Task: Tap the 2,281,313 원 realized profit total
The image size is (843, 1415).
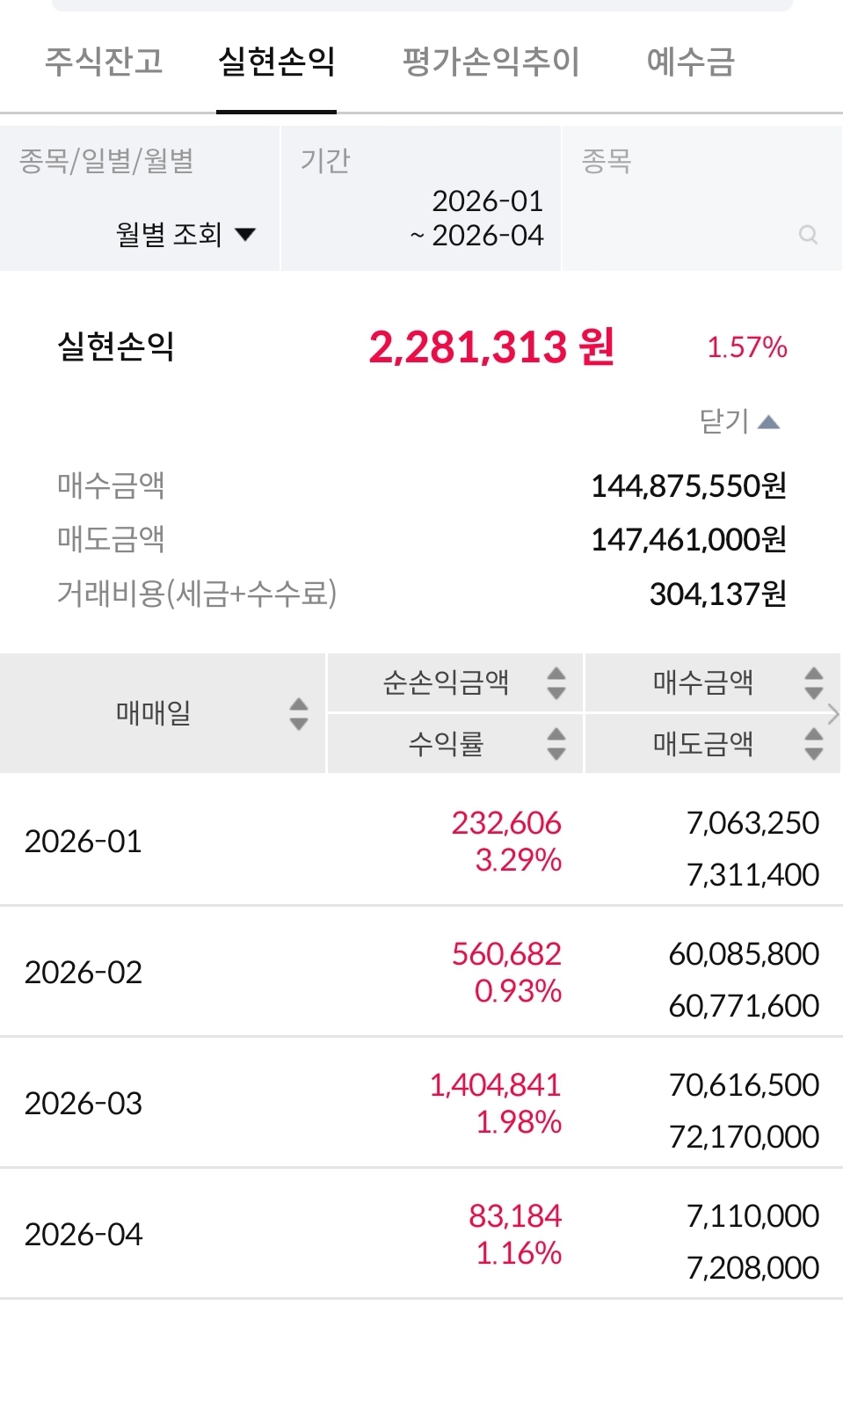Action: pos(491,347)
